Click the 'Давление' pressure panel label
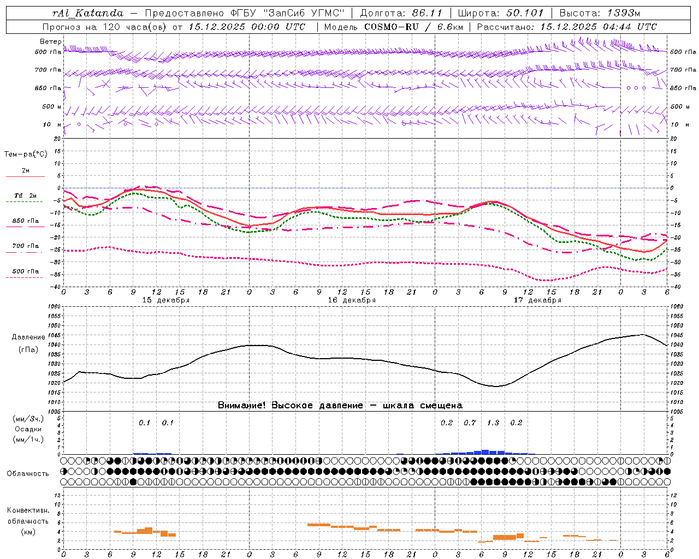The width and height of the screenshot is (699, 559). point(28,337)
